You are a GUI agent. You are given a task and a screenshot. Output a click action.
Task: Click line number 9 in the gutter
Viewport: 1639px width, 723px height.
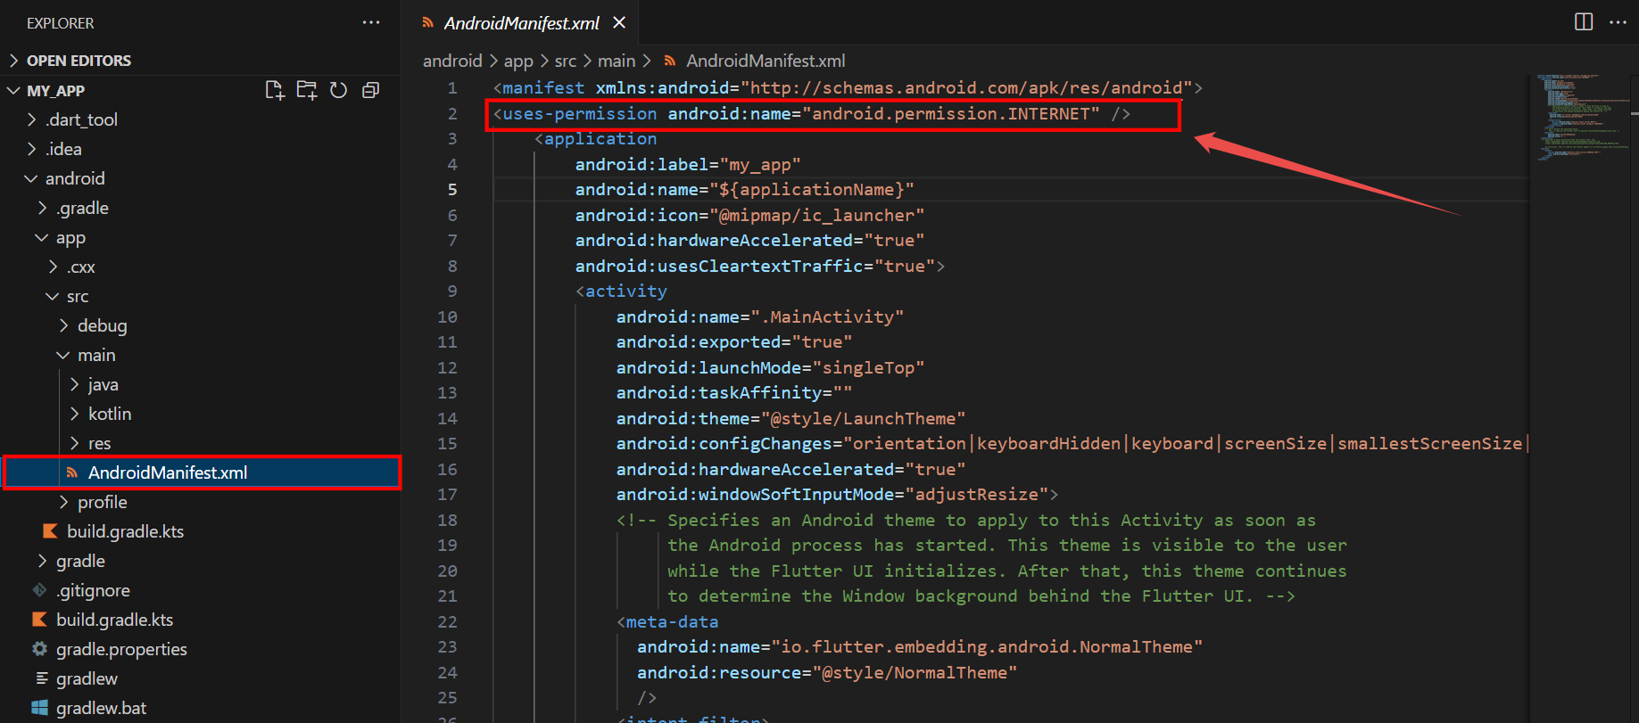click(x=452, y=292)
